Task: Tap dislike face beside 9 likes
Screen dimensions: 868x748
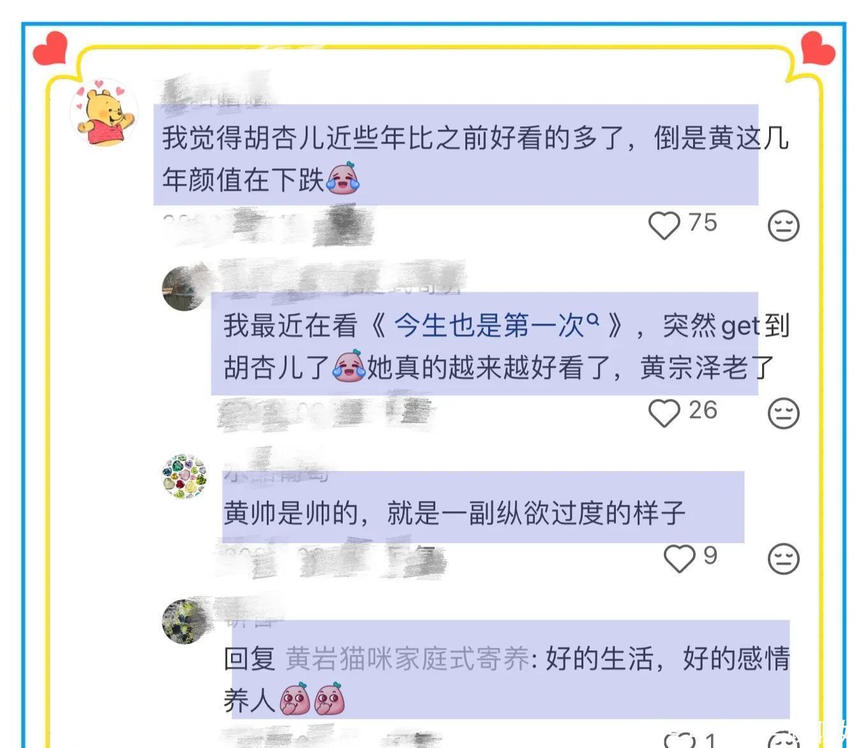Action: pos(784,558)
